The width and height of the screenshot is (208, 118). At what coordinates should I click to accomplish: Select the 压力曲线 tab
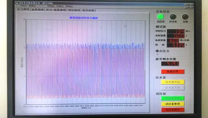[23, 9]
